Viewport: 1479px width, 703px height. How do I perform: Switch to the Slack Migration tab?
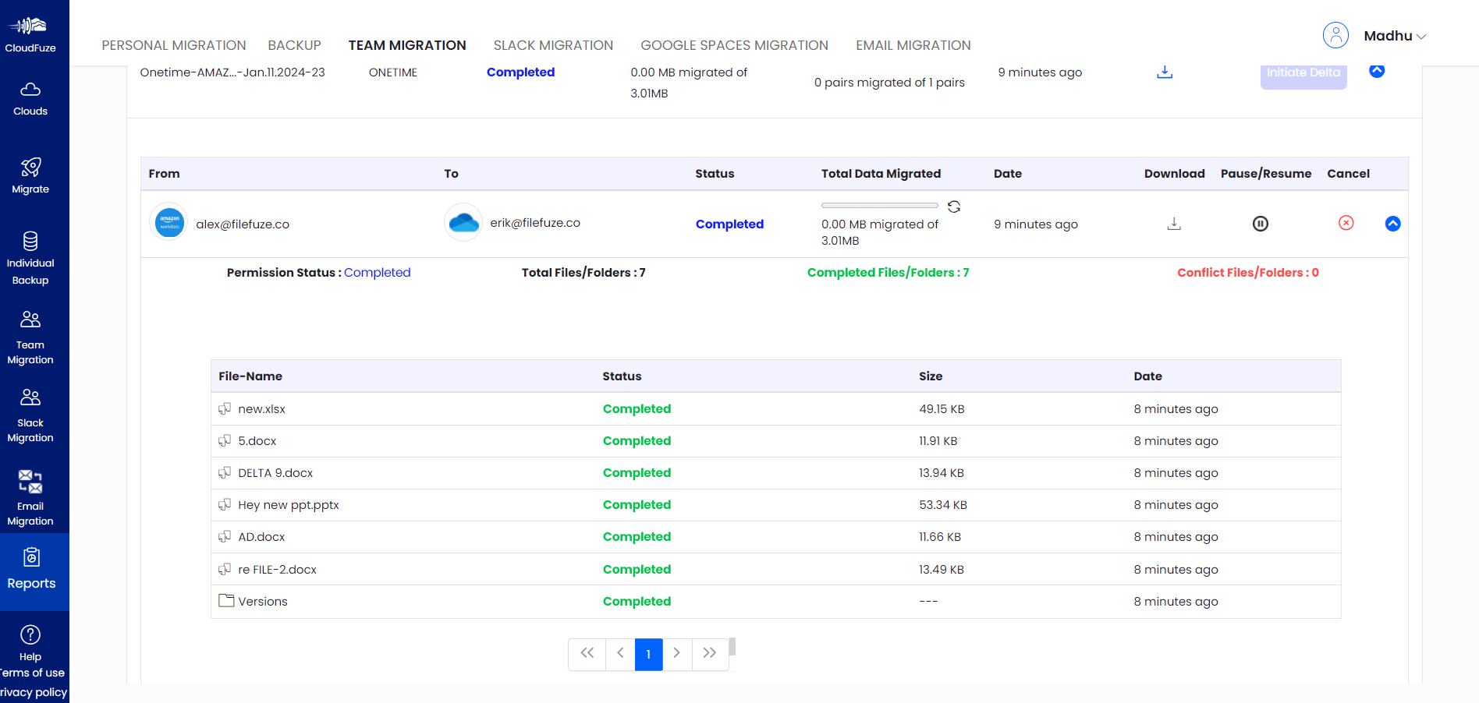click(x=552, y=45)
